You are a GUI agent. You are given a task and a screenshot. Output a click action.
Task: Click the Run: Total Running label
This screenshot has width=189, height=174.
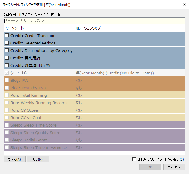pos(29,96)
